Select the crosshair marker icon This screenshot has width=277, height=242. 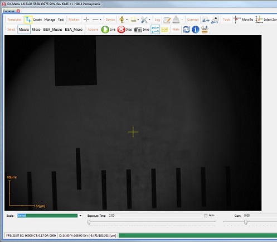86,20
